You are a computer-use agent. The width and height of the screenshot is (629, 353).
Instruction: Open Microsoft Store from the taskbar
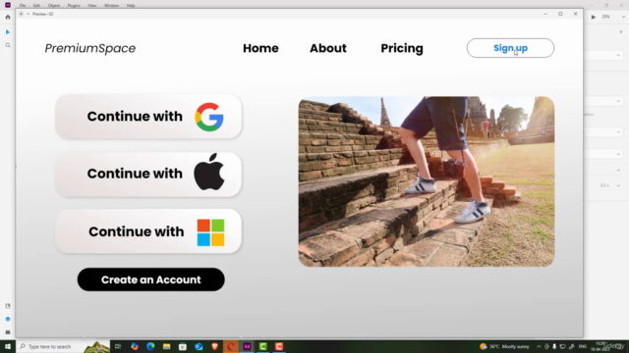point(183,346)
